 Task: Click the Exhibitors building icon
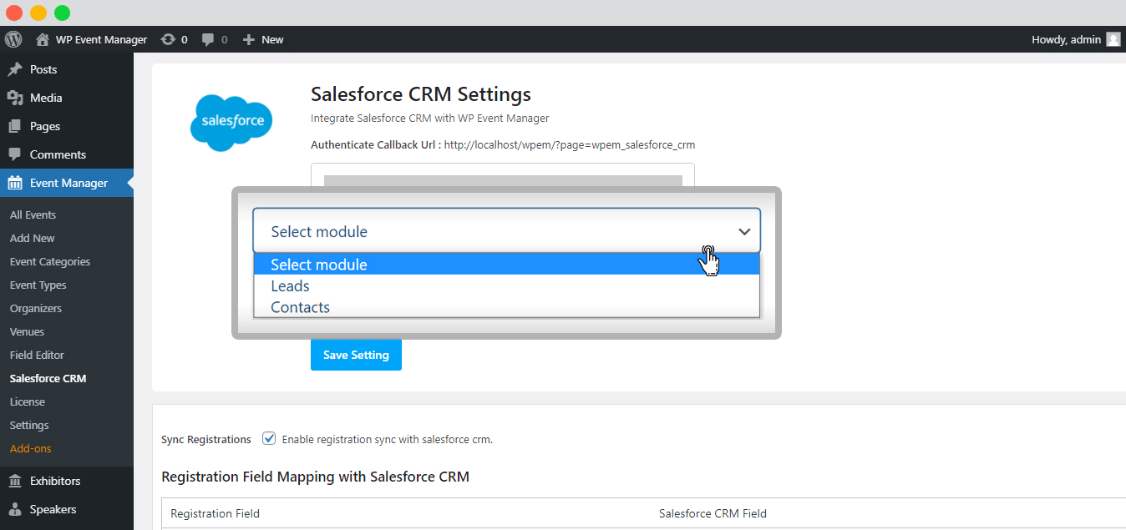15,481
